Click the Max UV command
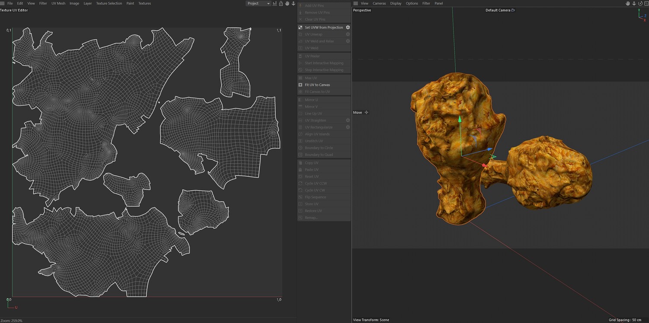The width and height of the screenshot is (649, 323). pos(324,78)
